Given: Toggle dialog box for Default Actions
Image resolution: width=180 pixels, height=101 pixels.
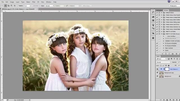Looking at the screenshot, I should (159, 13).
